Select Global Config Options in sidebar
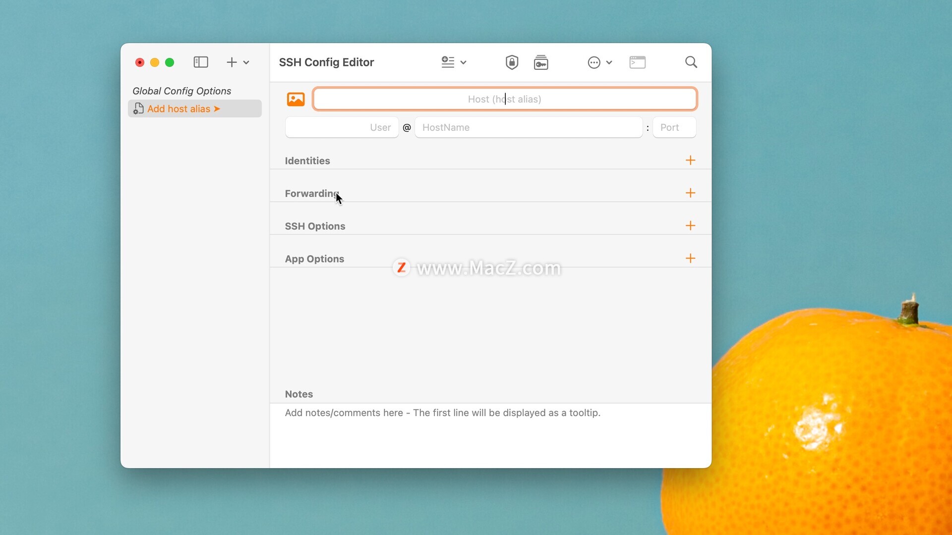Viewport: 952px width, 535px height. [x=181, y=91]
